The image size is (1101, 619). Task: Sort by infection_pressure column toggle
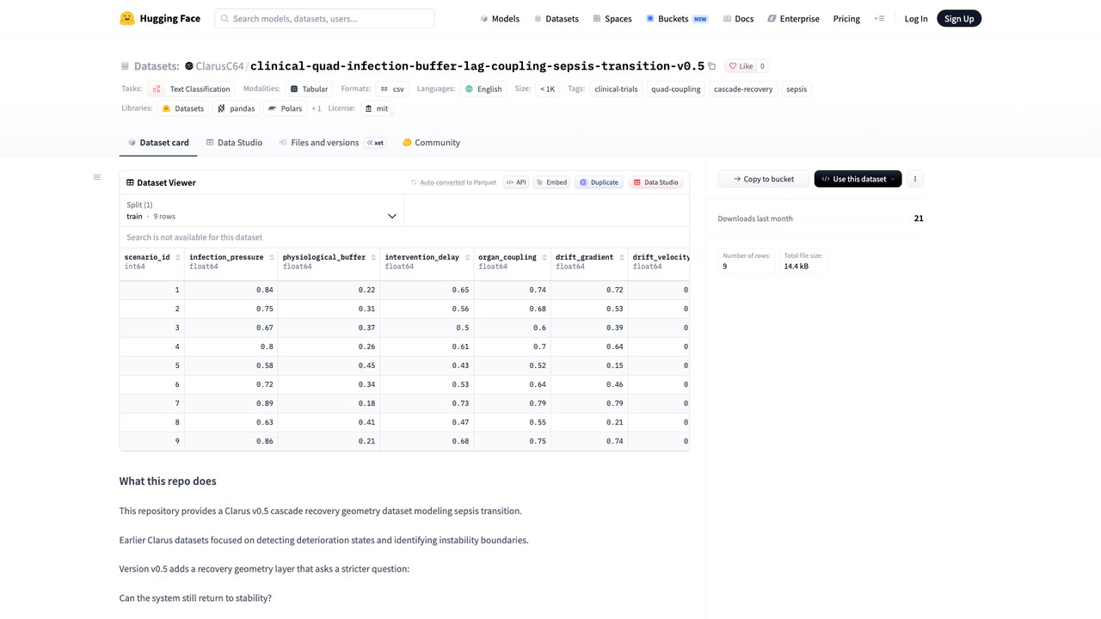click(x=272, y=258)
